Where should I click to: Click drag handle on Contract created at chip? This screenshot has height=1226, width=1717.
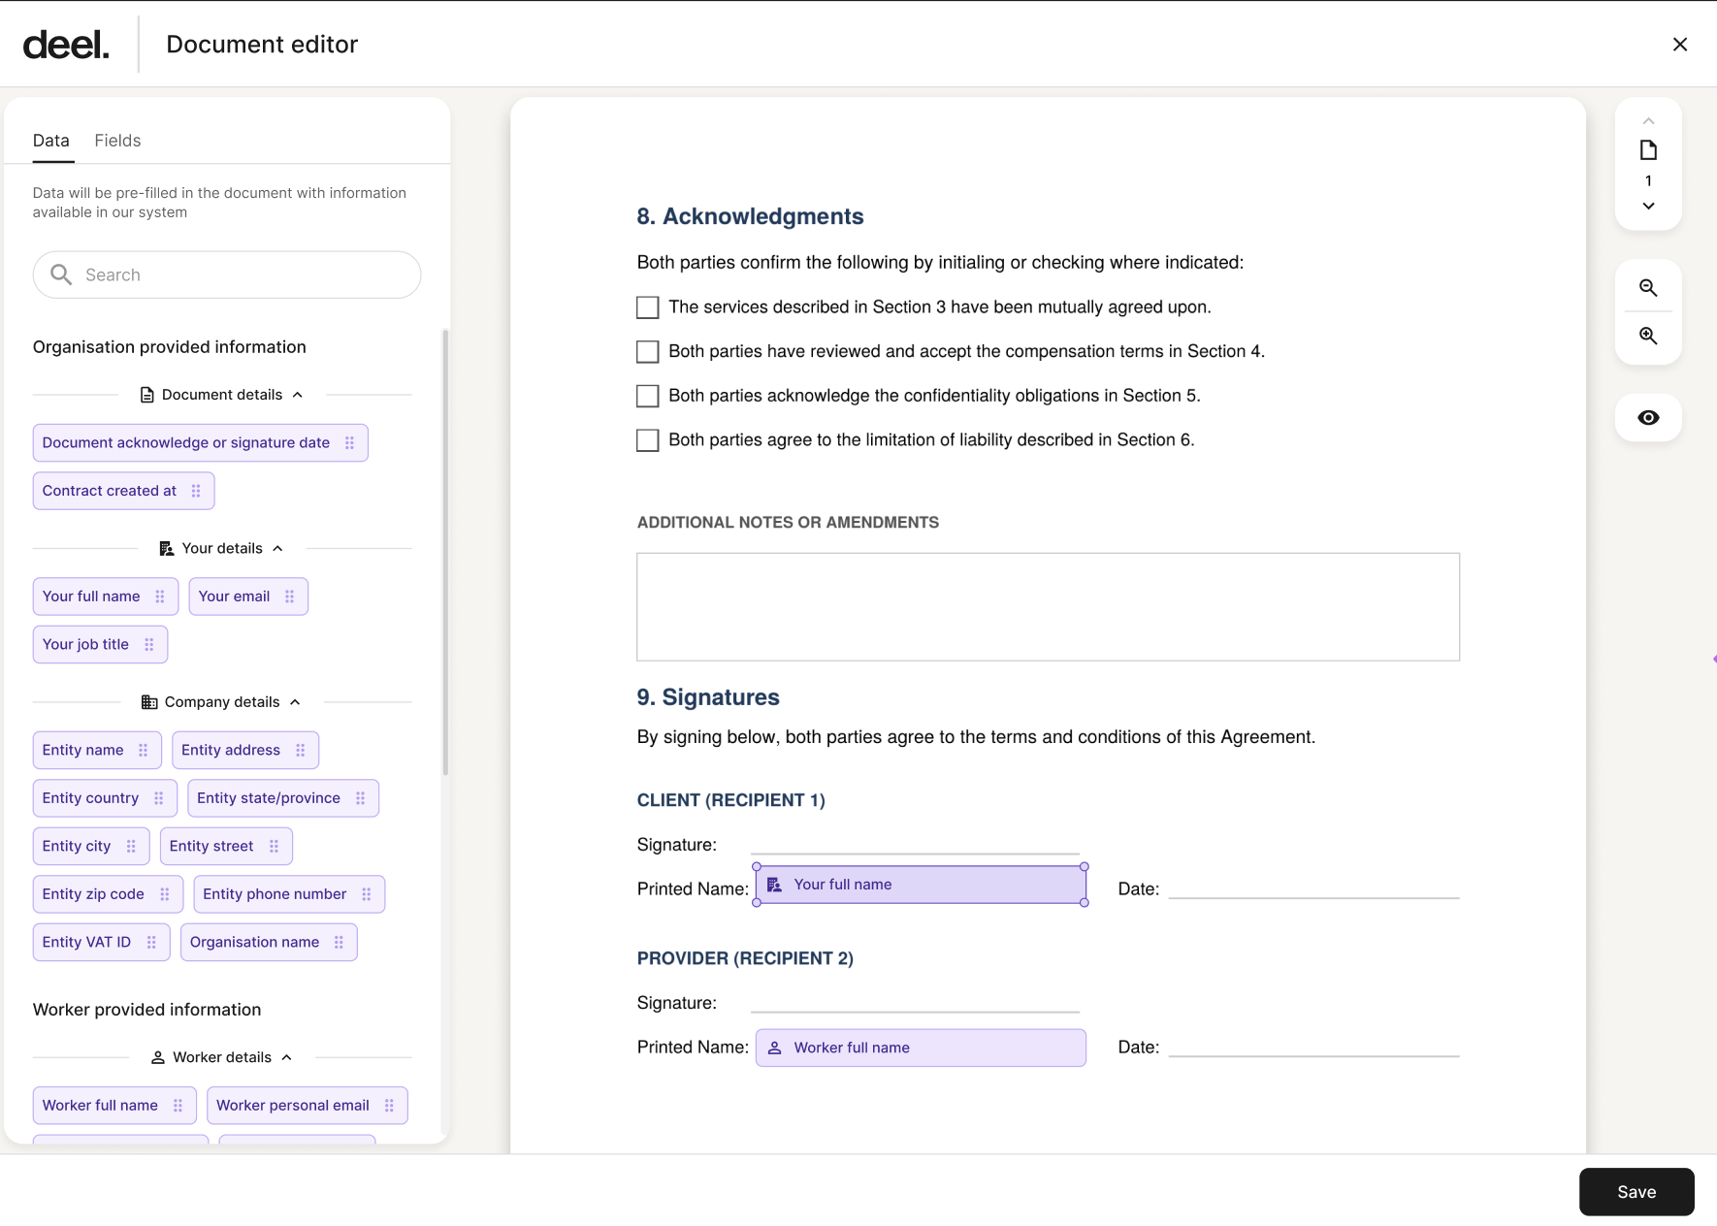pos(196,491)
